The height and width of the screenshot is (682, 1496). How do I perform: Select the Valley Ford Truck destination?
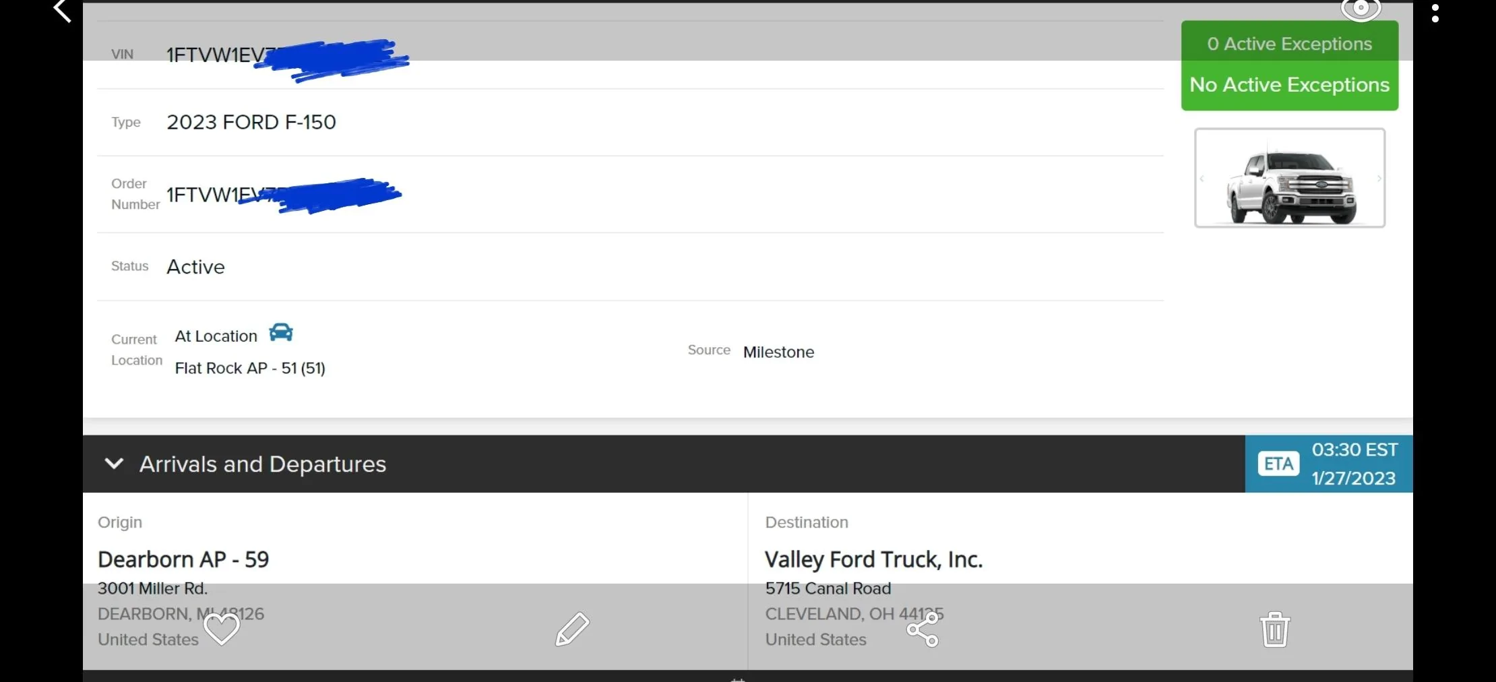873,559
